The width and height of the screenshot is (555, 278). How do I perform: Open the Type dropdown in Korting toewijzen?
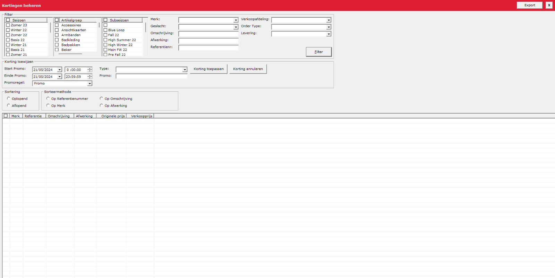pos(185,70)
